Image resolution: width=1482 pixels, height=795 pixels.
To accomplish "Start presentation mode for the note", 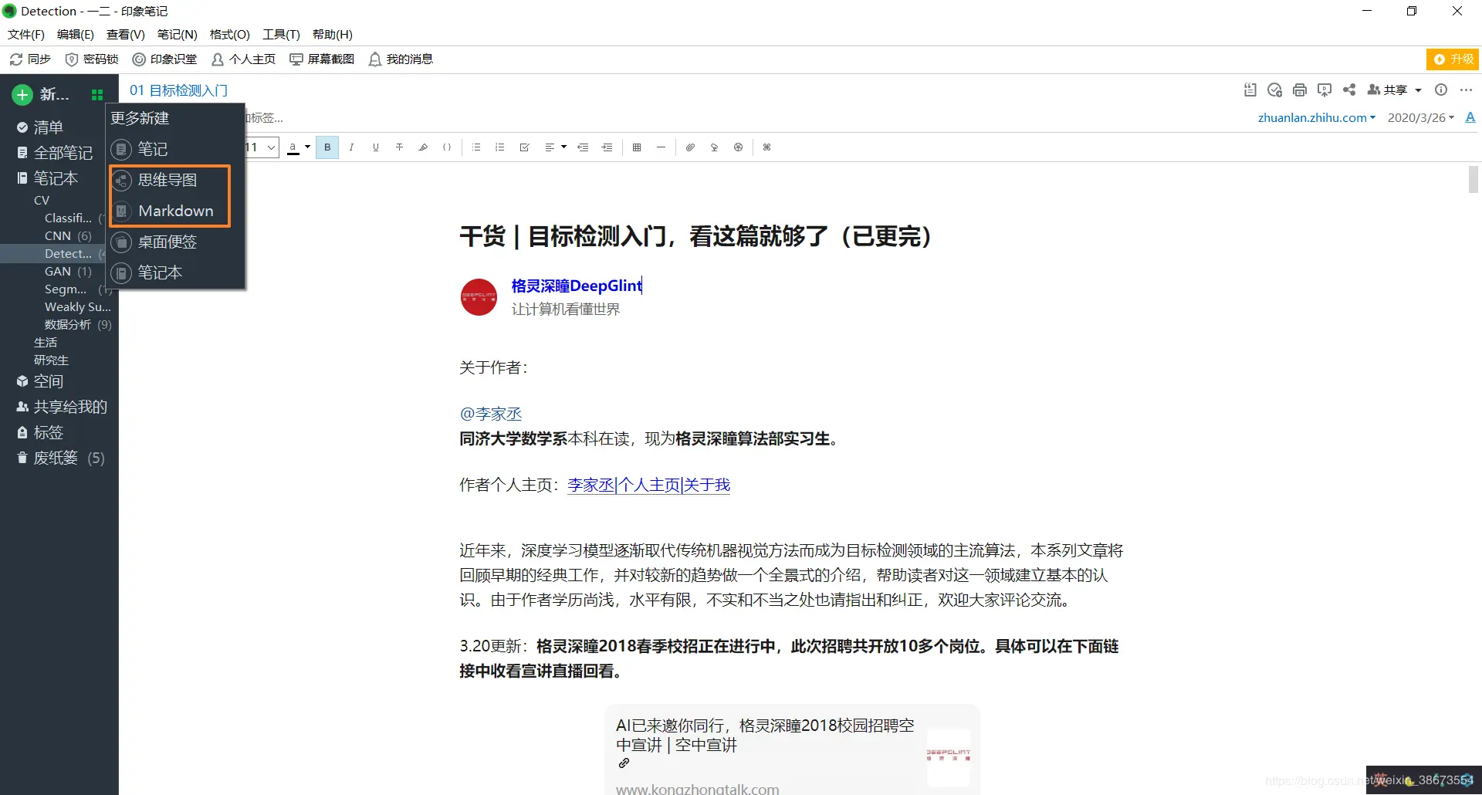I will tap(1325, 90).
